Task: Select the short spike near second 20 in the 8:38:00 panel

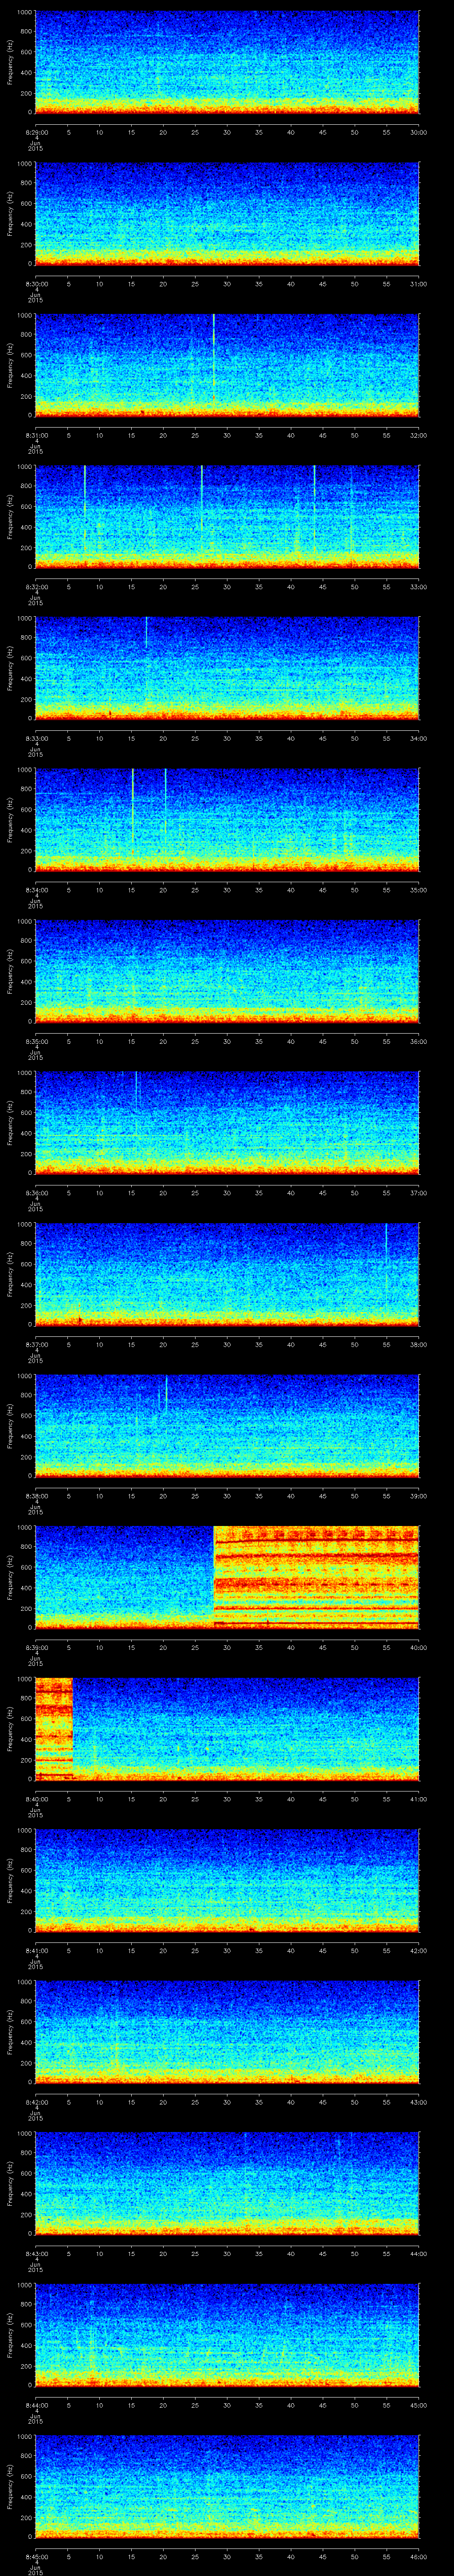Action: point(166,1392)
